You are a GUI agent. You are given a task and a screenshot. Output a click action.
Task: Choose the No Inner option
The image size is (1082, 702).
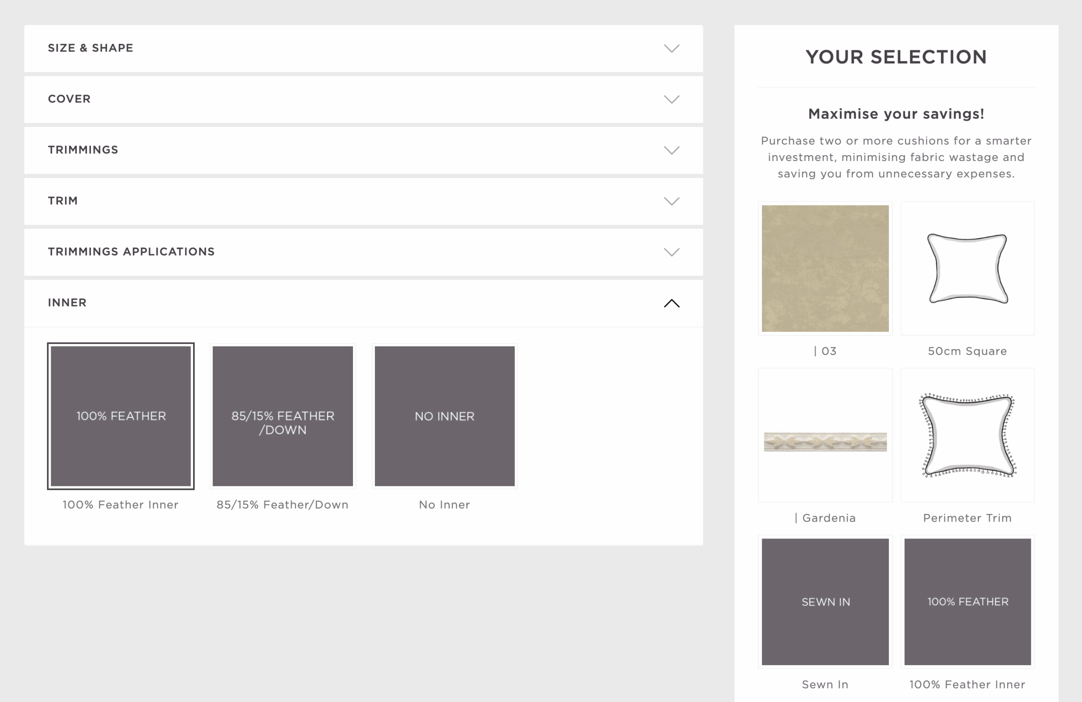pos(444,416)
